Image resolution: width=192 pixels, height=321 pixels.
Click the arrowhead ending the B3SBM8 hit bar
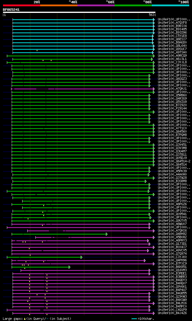click(145, 181)
